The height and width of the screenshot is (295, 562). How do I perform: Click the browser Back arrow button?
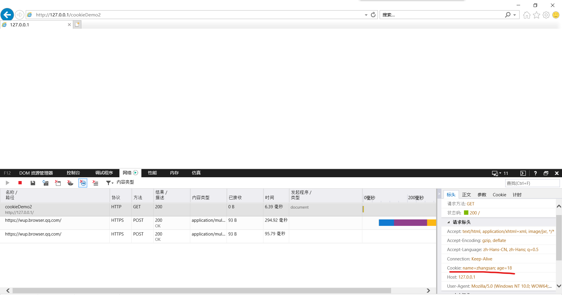(x=7, y=14)
